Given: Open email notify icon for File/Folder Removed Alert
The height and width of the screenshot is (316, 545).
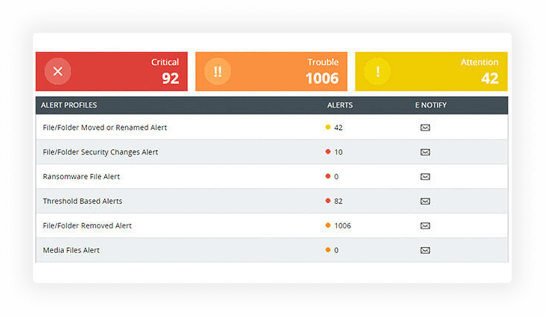Looking at the screenshot, I should point(425,225).
